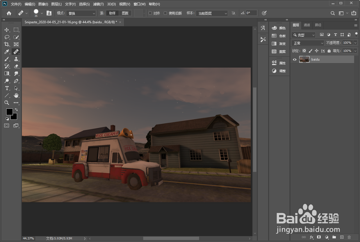The height and width of the screenshot is (242, 360).
Task: Select the Frame tool
Action: coord(16,44)
